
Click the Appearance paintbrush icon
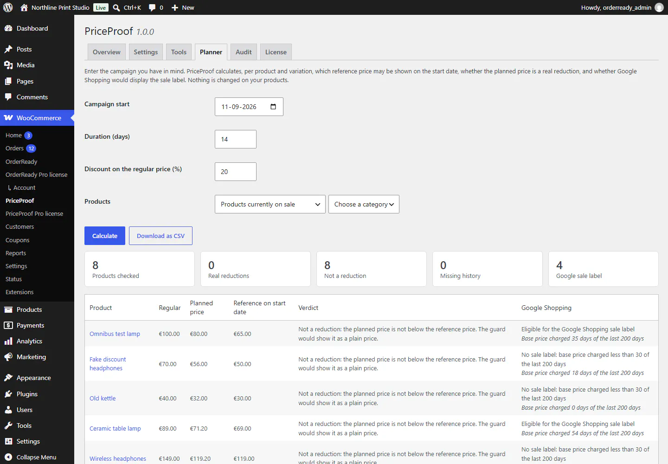(x=8, y=378)
